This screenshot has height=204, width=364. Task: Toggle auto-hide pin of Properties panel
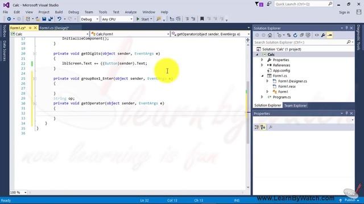(x=346, y=113)
